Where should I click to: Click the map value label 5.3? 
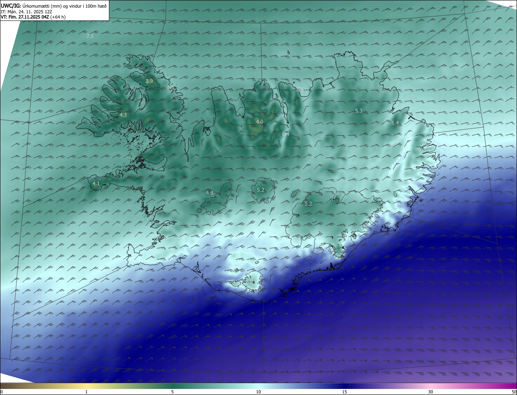(x=359, y=111)
